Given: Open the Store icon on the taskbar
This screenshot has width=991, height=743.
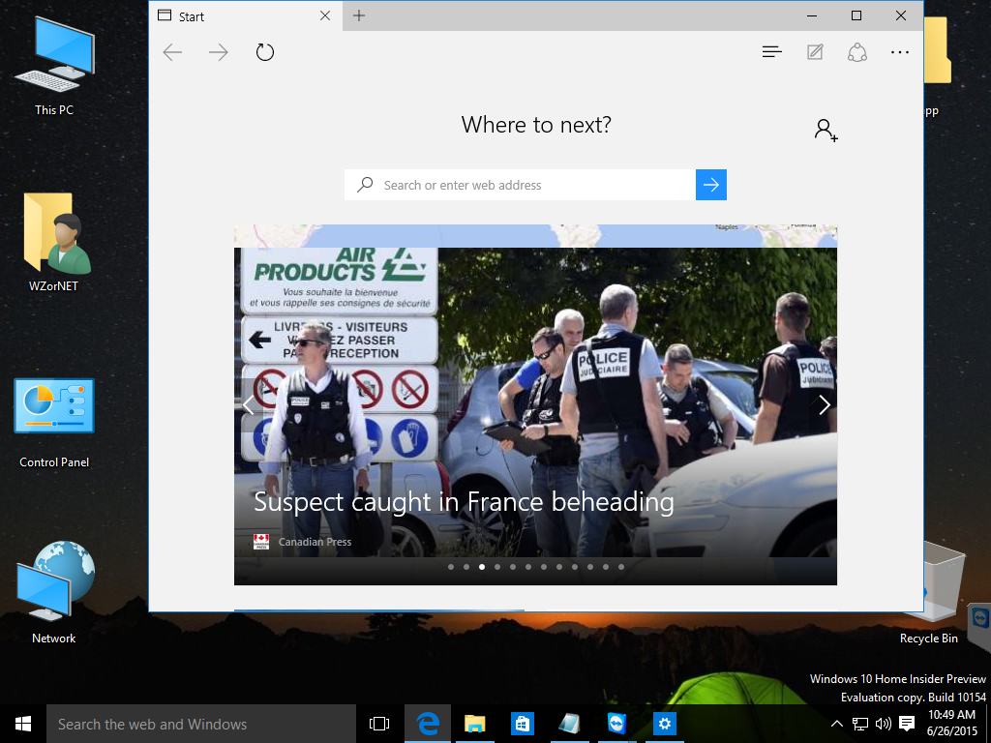Looking at the screenshot, I should (522, 724).
